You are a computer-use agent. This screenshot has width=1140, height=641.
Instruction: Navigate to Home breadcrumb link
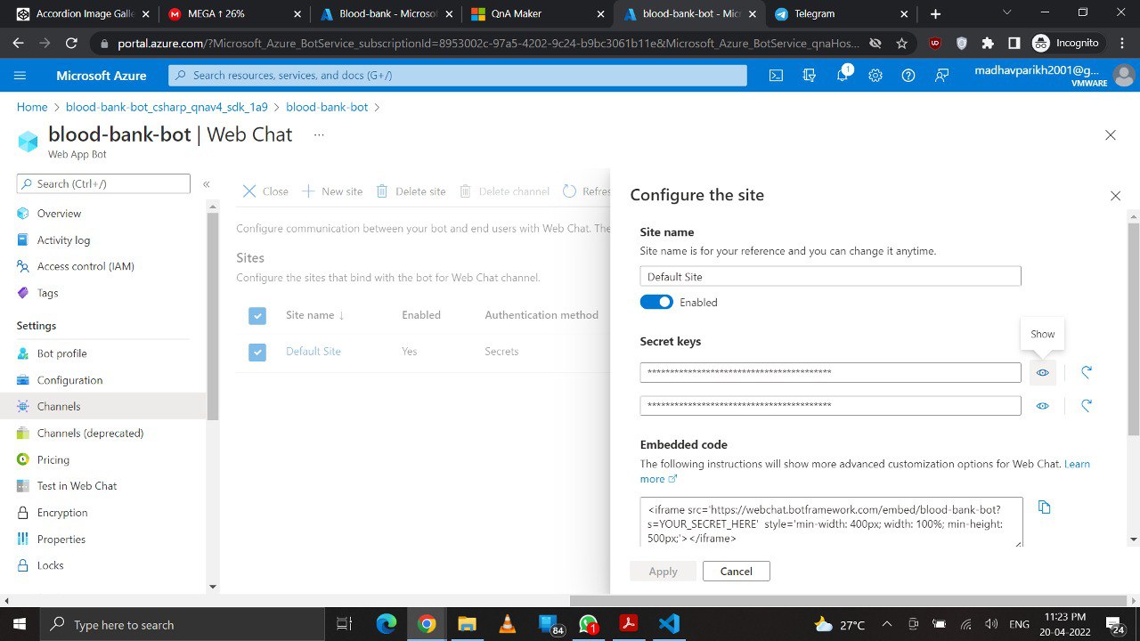pyautogui.click(x=32, y=107)
